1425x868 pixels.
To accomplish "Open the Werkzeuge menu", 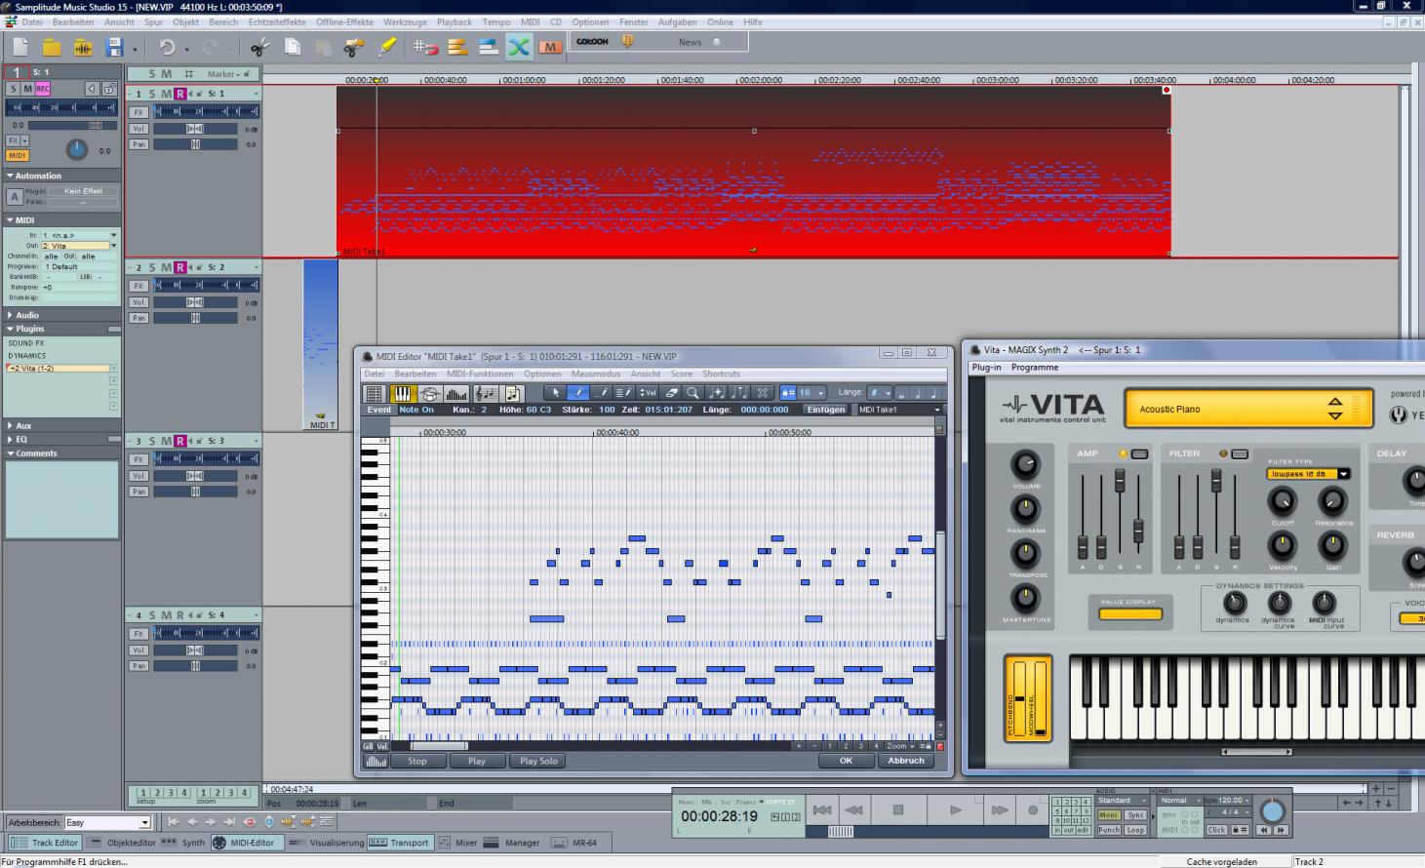I will click(405, 21).
